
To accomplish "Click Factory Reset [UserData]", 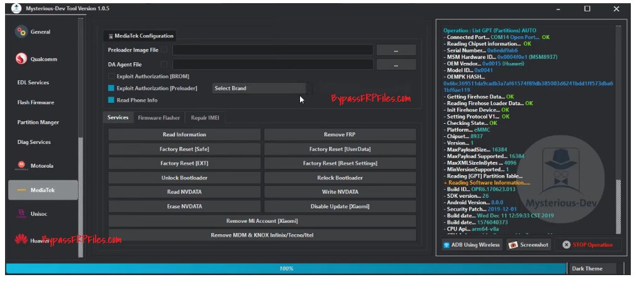I will (340, 149).
